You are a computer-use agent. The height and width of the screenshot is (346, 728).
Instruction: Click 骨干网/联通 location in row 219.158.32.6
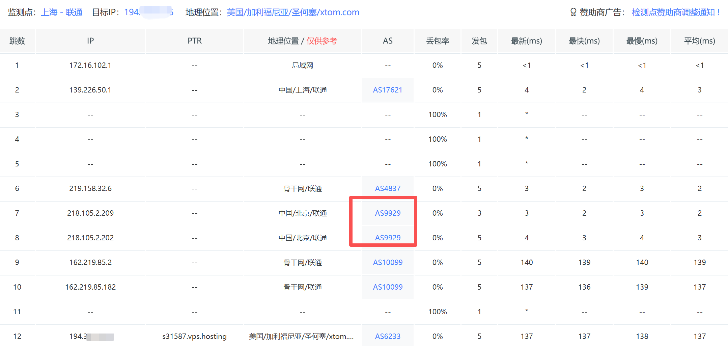click(x=303, y=189)
